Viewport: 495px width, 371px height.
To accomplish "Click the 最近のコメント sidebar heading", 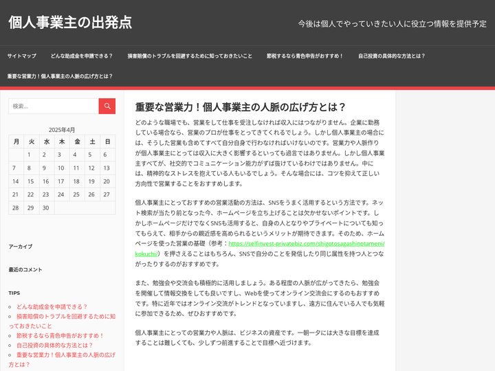I will (25, 270).
